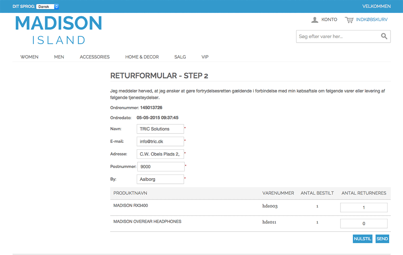Image resolution: width=403 pixels, height=255 pixels.
Task: Click the shopping cart icon
Action: point(349,20)
